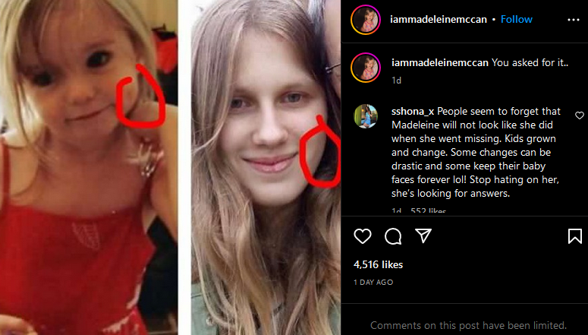This screenshot has height=335, width=588.
Task: Open the avatar beside the "You asked for it.." caption
Action: (x=366, y=68)
